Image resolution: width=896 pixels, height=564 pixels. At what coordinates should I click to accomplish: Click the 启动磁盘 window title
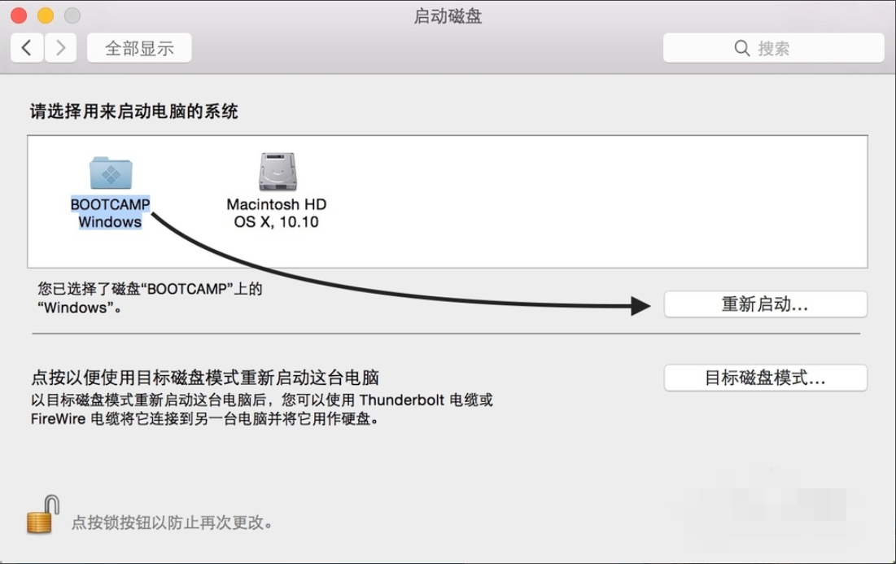click(x=447, y=16)
